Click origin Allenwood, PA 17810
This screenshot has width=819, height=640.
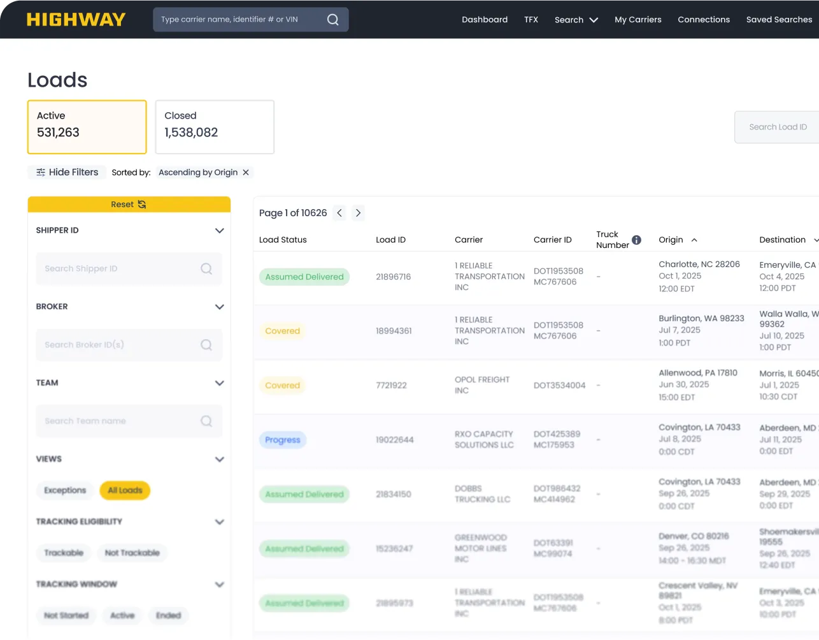click(x=698, y=373)
